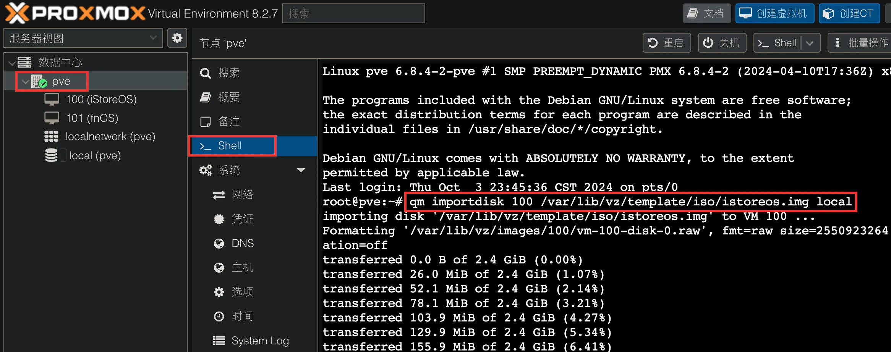Open the 主机 hosts page
The image size is (891, 352).
click(x=254, y=268)
